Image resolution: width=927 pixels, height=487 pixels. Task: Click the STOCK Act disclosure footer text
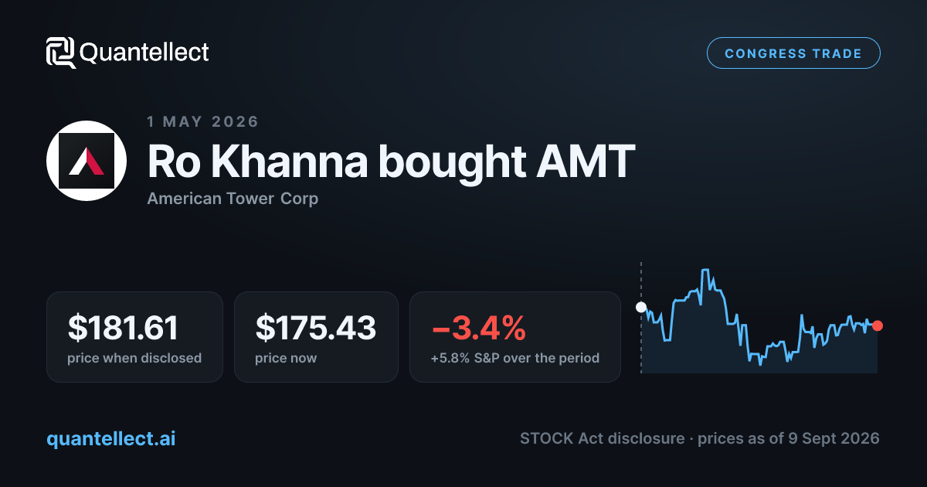(602, 438)
